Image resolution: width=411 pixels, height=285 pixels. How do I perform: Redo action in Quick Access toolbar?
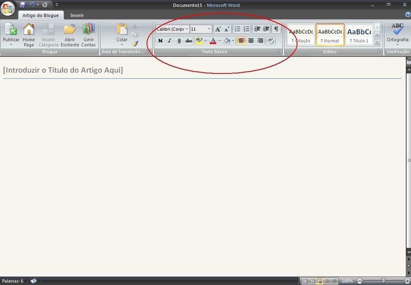[45, 4]
